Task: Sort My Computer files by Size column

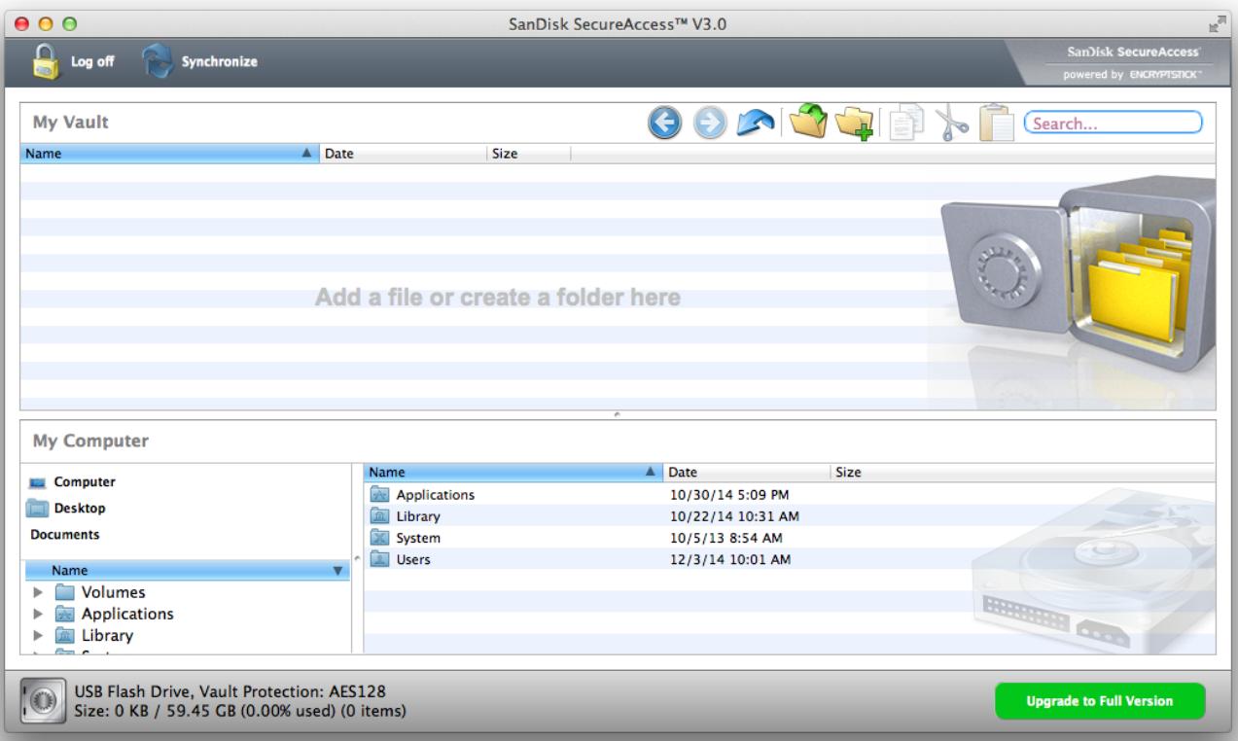Action: tap(873, 472)
